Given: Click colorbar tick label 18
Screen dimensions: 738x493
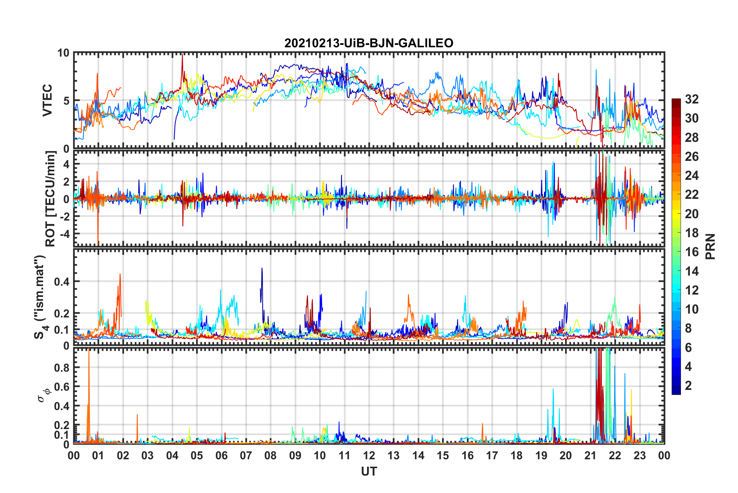Looking at the screenshot, I should tap(691, 233).
